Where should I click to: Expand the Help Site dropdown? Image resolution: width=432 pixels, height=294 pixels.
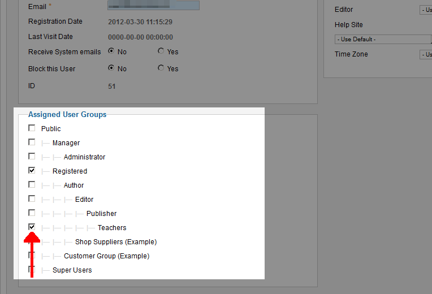[383, 40]
